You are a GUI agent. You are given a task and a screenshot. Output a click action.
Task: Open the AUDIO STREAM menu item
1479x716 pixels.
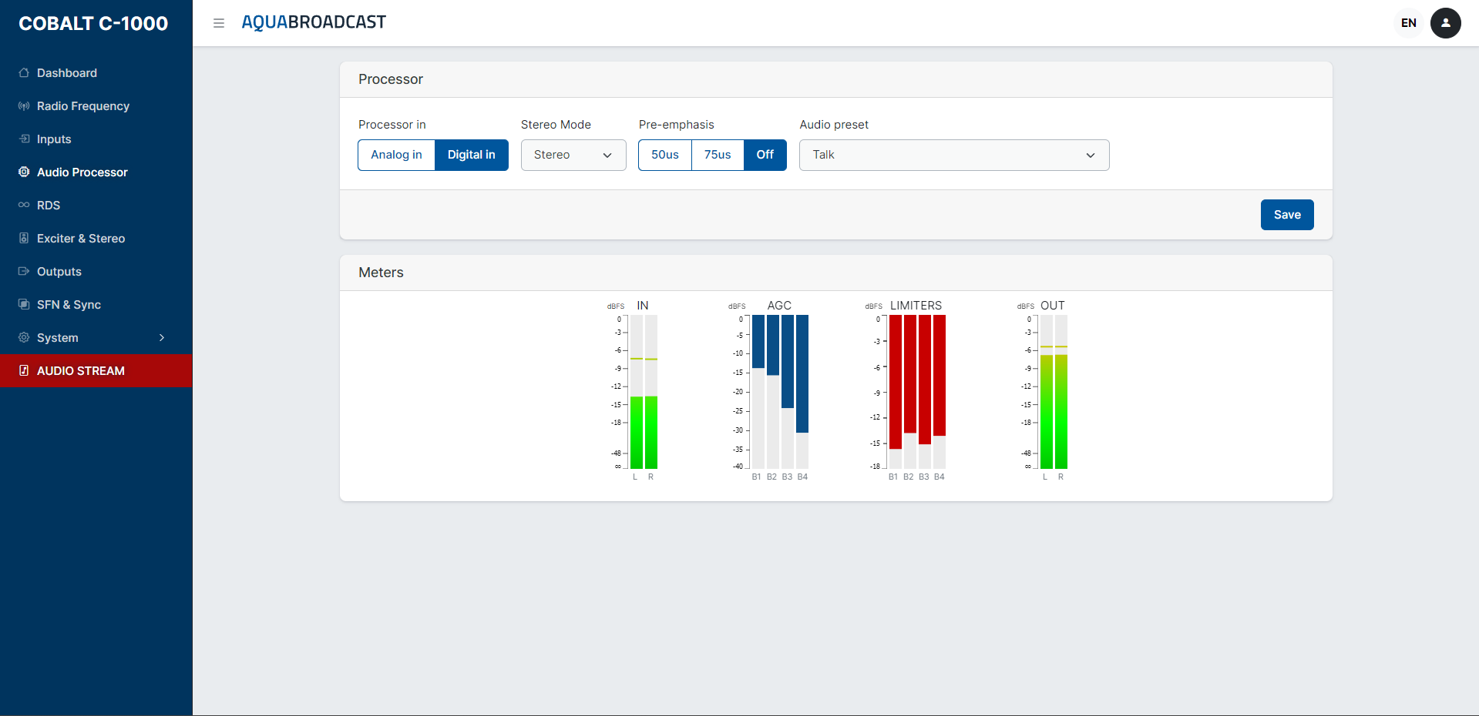(80, 371)
